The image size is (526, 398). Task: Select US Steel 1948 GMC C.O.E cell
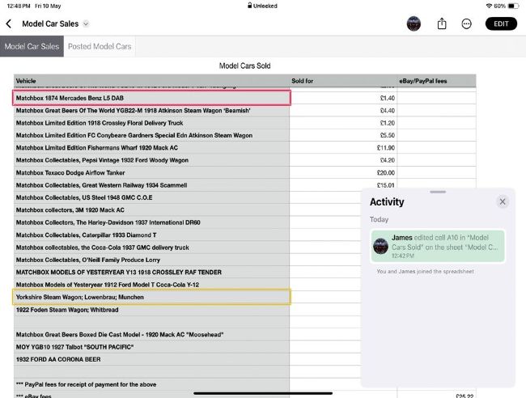click(151, 197)
